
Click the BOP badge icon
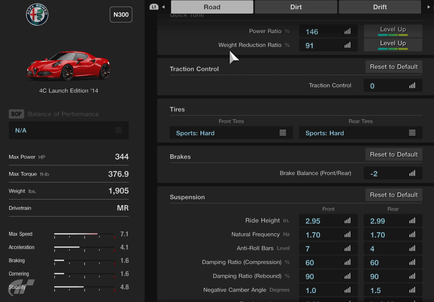pos(16,114)
